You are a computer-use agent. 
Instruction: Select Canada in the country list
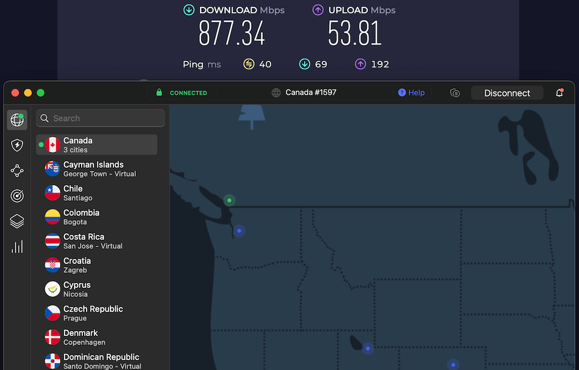coord(97,145)
